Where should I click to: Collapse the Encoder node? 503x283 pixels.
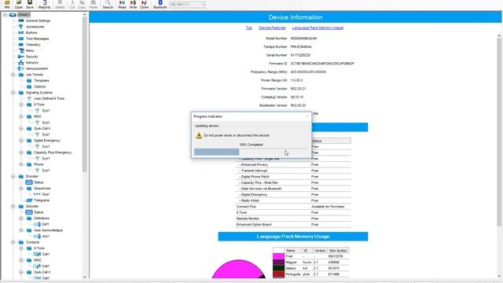pos(13,176)
